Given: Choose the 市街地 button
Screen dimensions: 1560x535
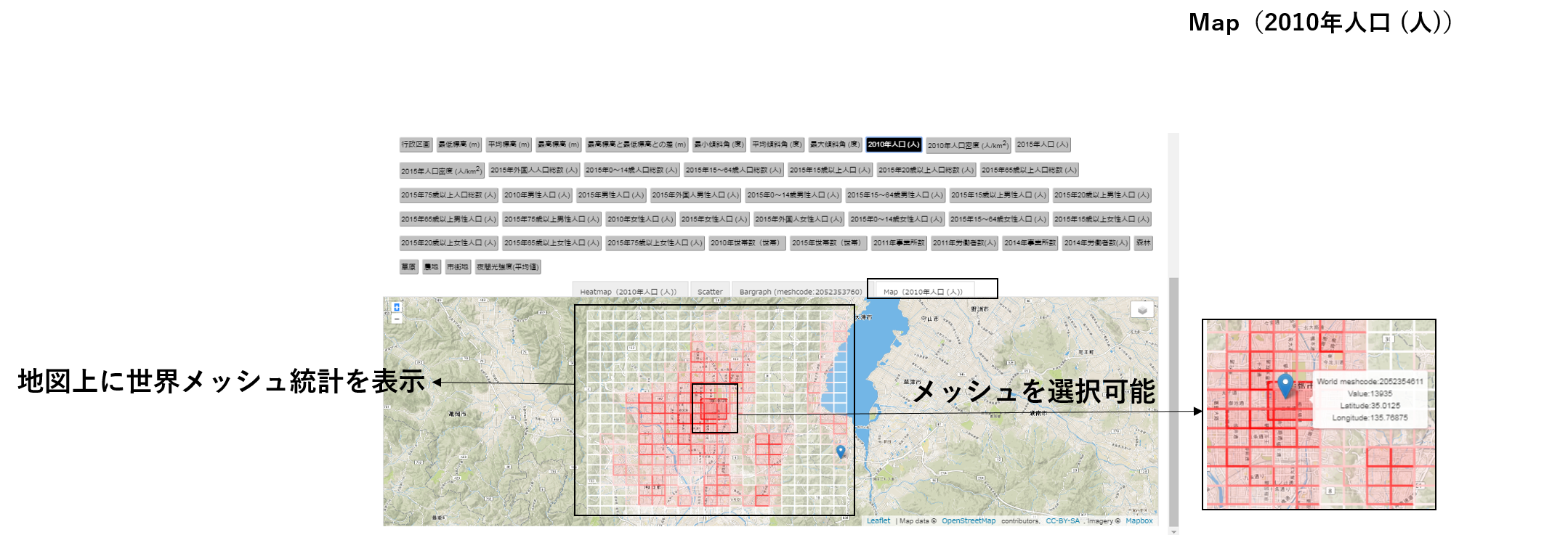Looking at the screenshot, I should coord(458,267).
